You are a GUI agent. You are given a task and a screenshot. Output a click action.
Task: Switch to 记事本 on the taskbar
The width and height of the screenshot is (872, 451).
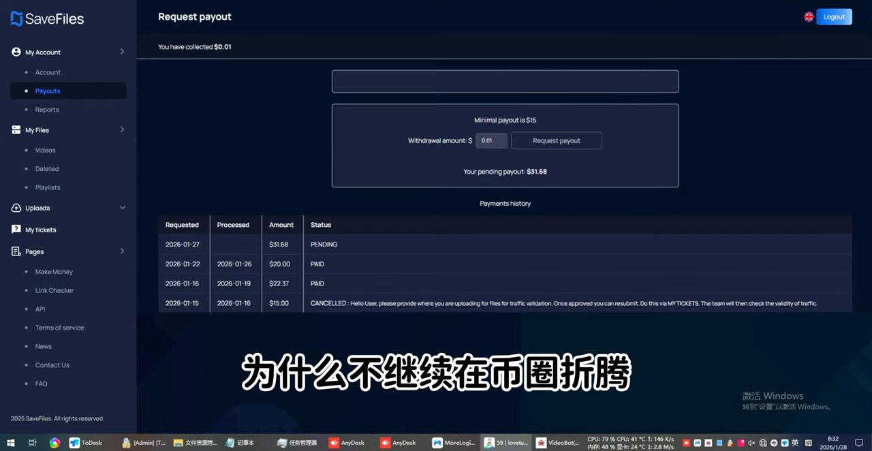tap(240, 443)
